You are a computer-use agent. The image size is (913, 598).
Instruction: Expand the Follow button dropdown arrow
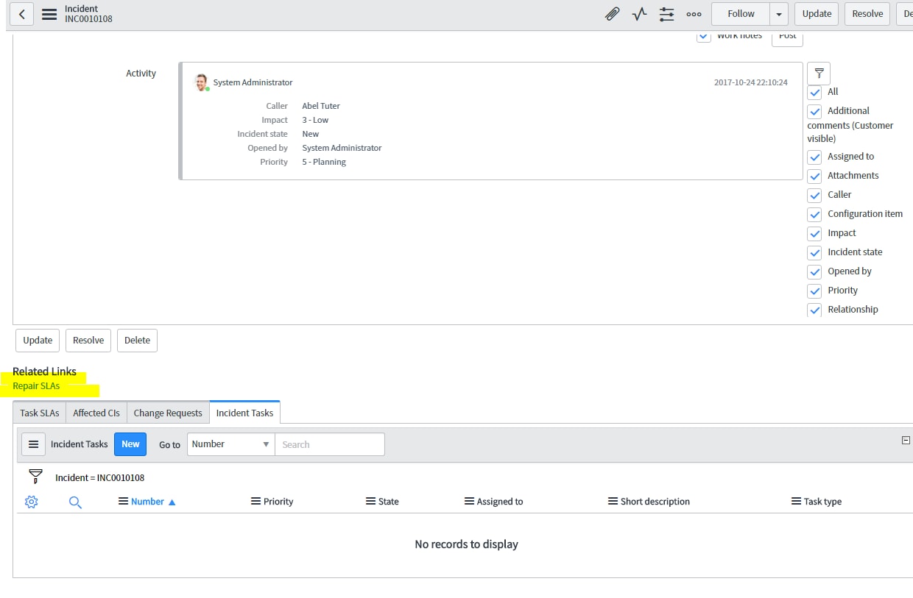click(x=780, y=14)
